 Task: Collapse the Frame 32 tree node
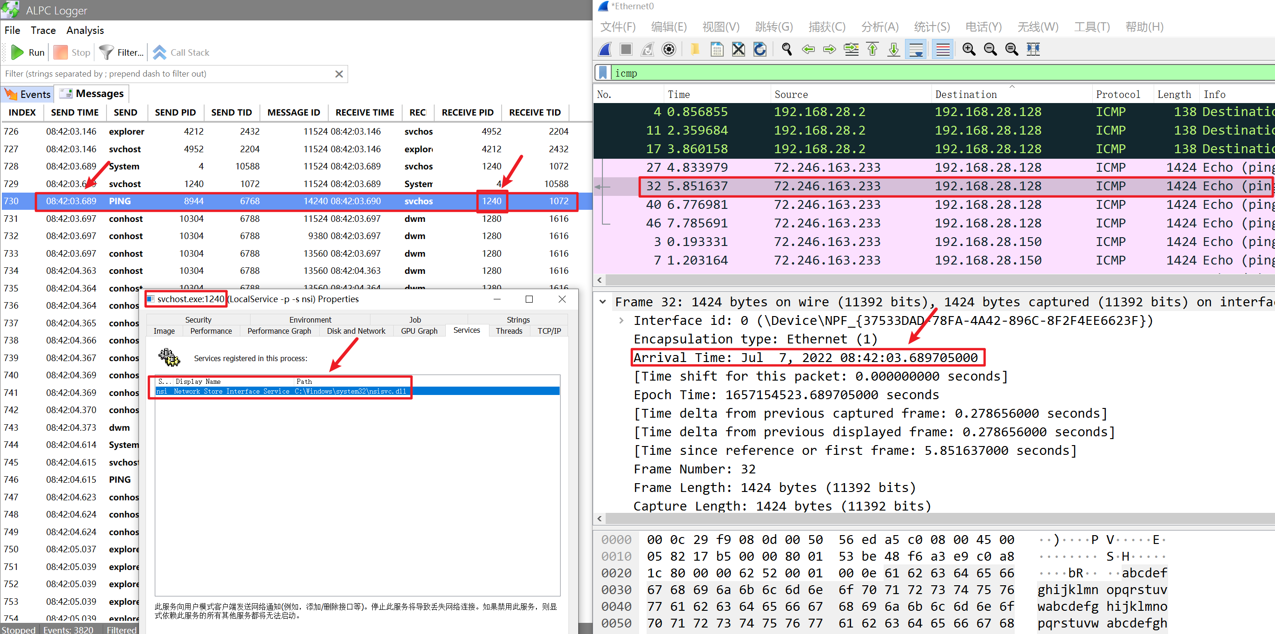[x=602, y=302]
